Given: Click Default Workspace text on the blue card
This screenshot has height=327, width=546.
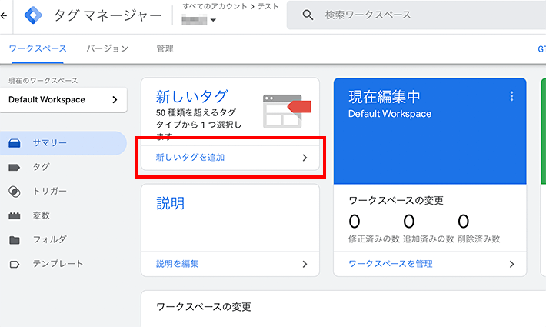Looking at the screenshot, I should pyautogui.click(x=390, y=114).
